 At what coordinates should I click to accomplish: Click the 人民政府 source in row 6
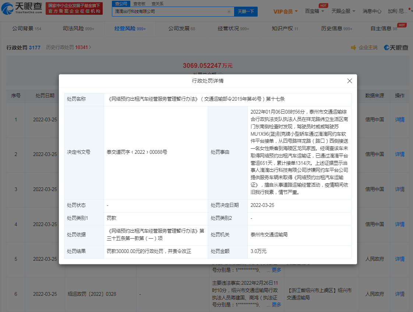click(375, 294)
